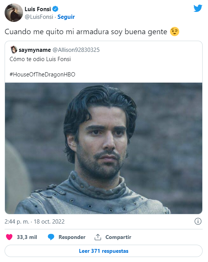Open #HouseOfTheDragonHBO hashtag
This screenshot has width=208, height=262.
[x=42, y=75]
